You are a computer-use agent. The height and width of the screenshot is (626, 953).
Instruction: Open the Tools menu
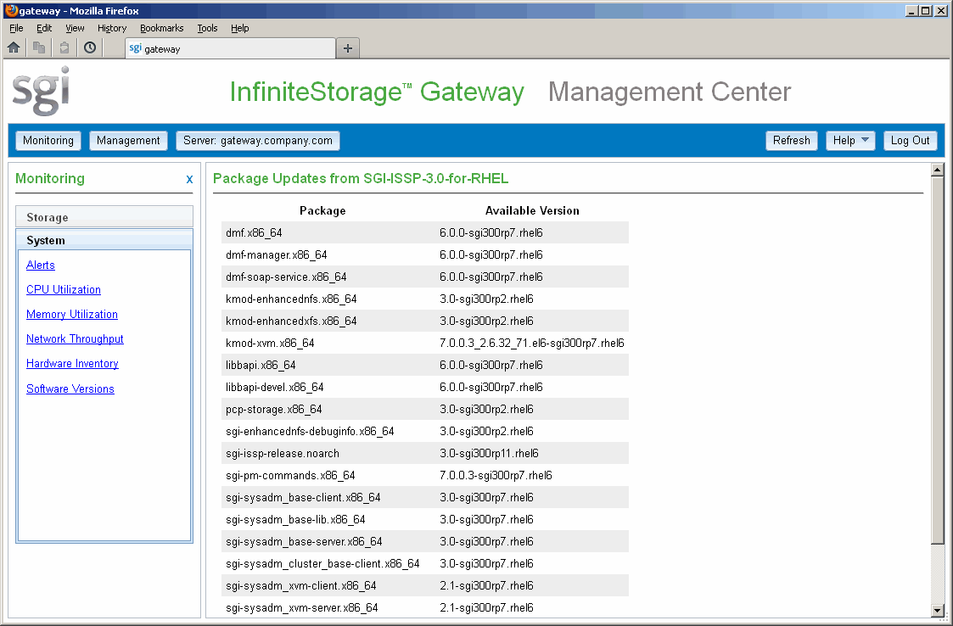[x=207, y=28]
